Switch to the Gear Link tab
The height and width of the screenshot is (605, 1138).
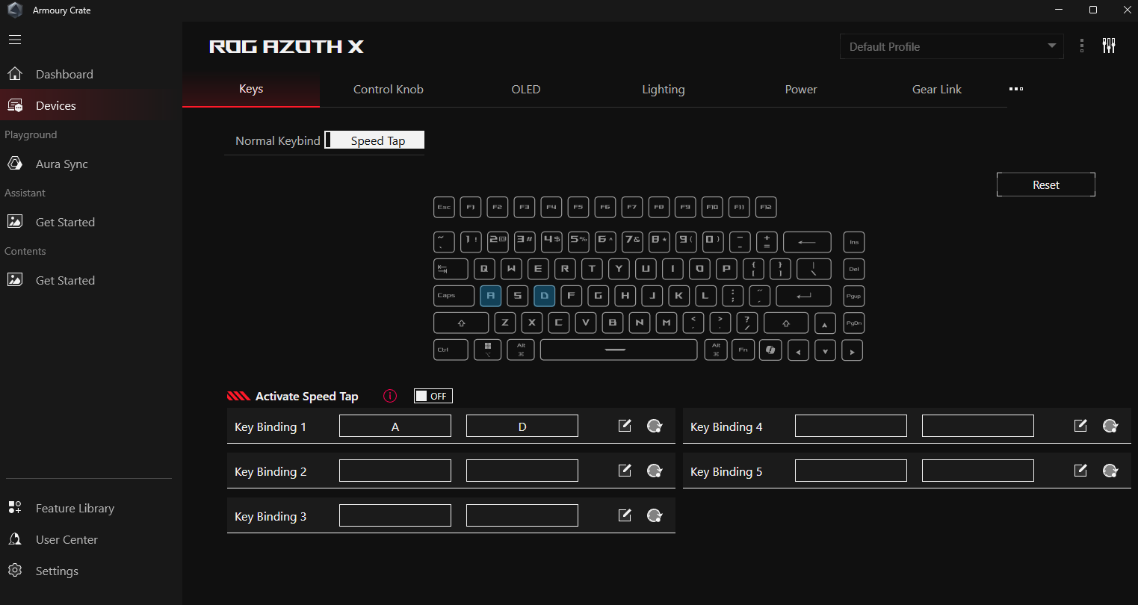tap(937, 89)
